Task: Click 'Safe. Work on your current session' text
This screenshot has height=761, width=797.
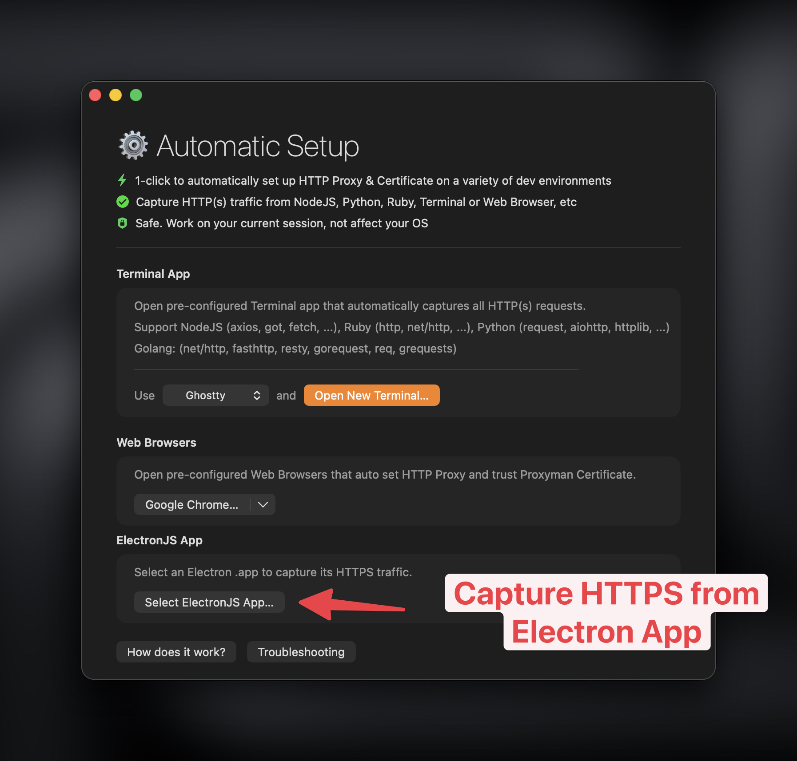Action: (282, 223)
